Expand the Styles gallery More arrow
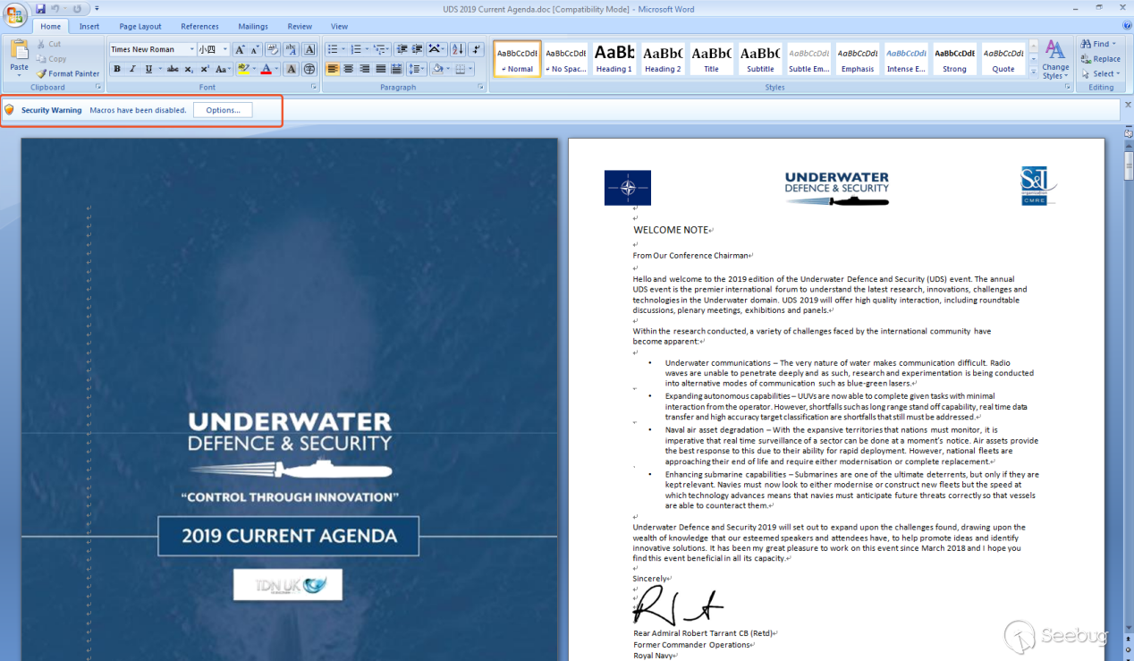 [1034, 72]
